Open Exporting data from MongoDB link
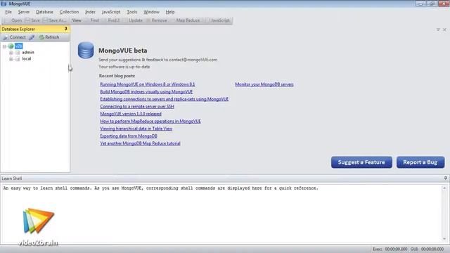 coord(129,136)
